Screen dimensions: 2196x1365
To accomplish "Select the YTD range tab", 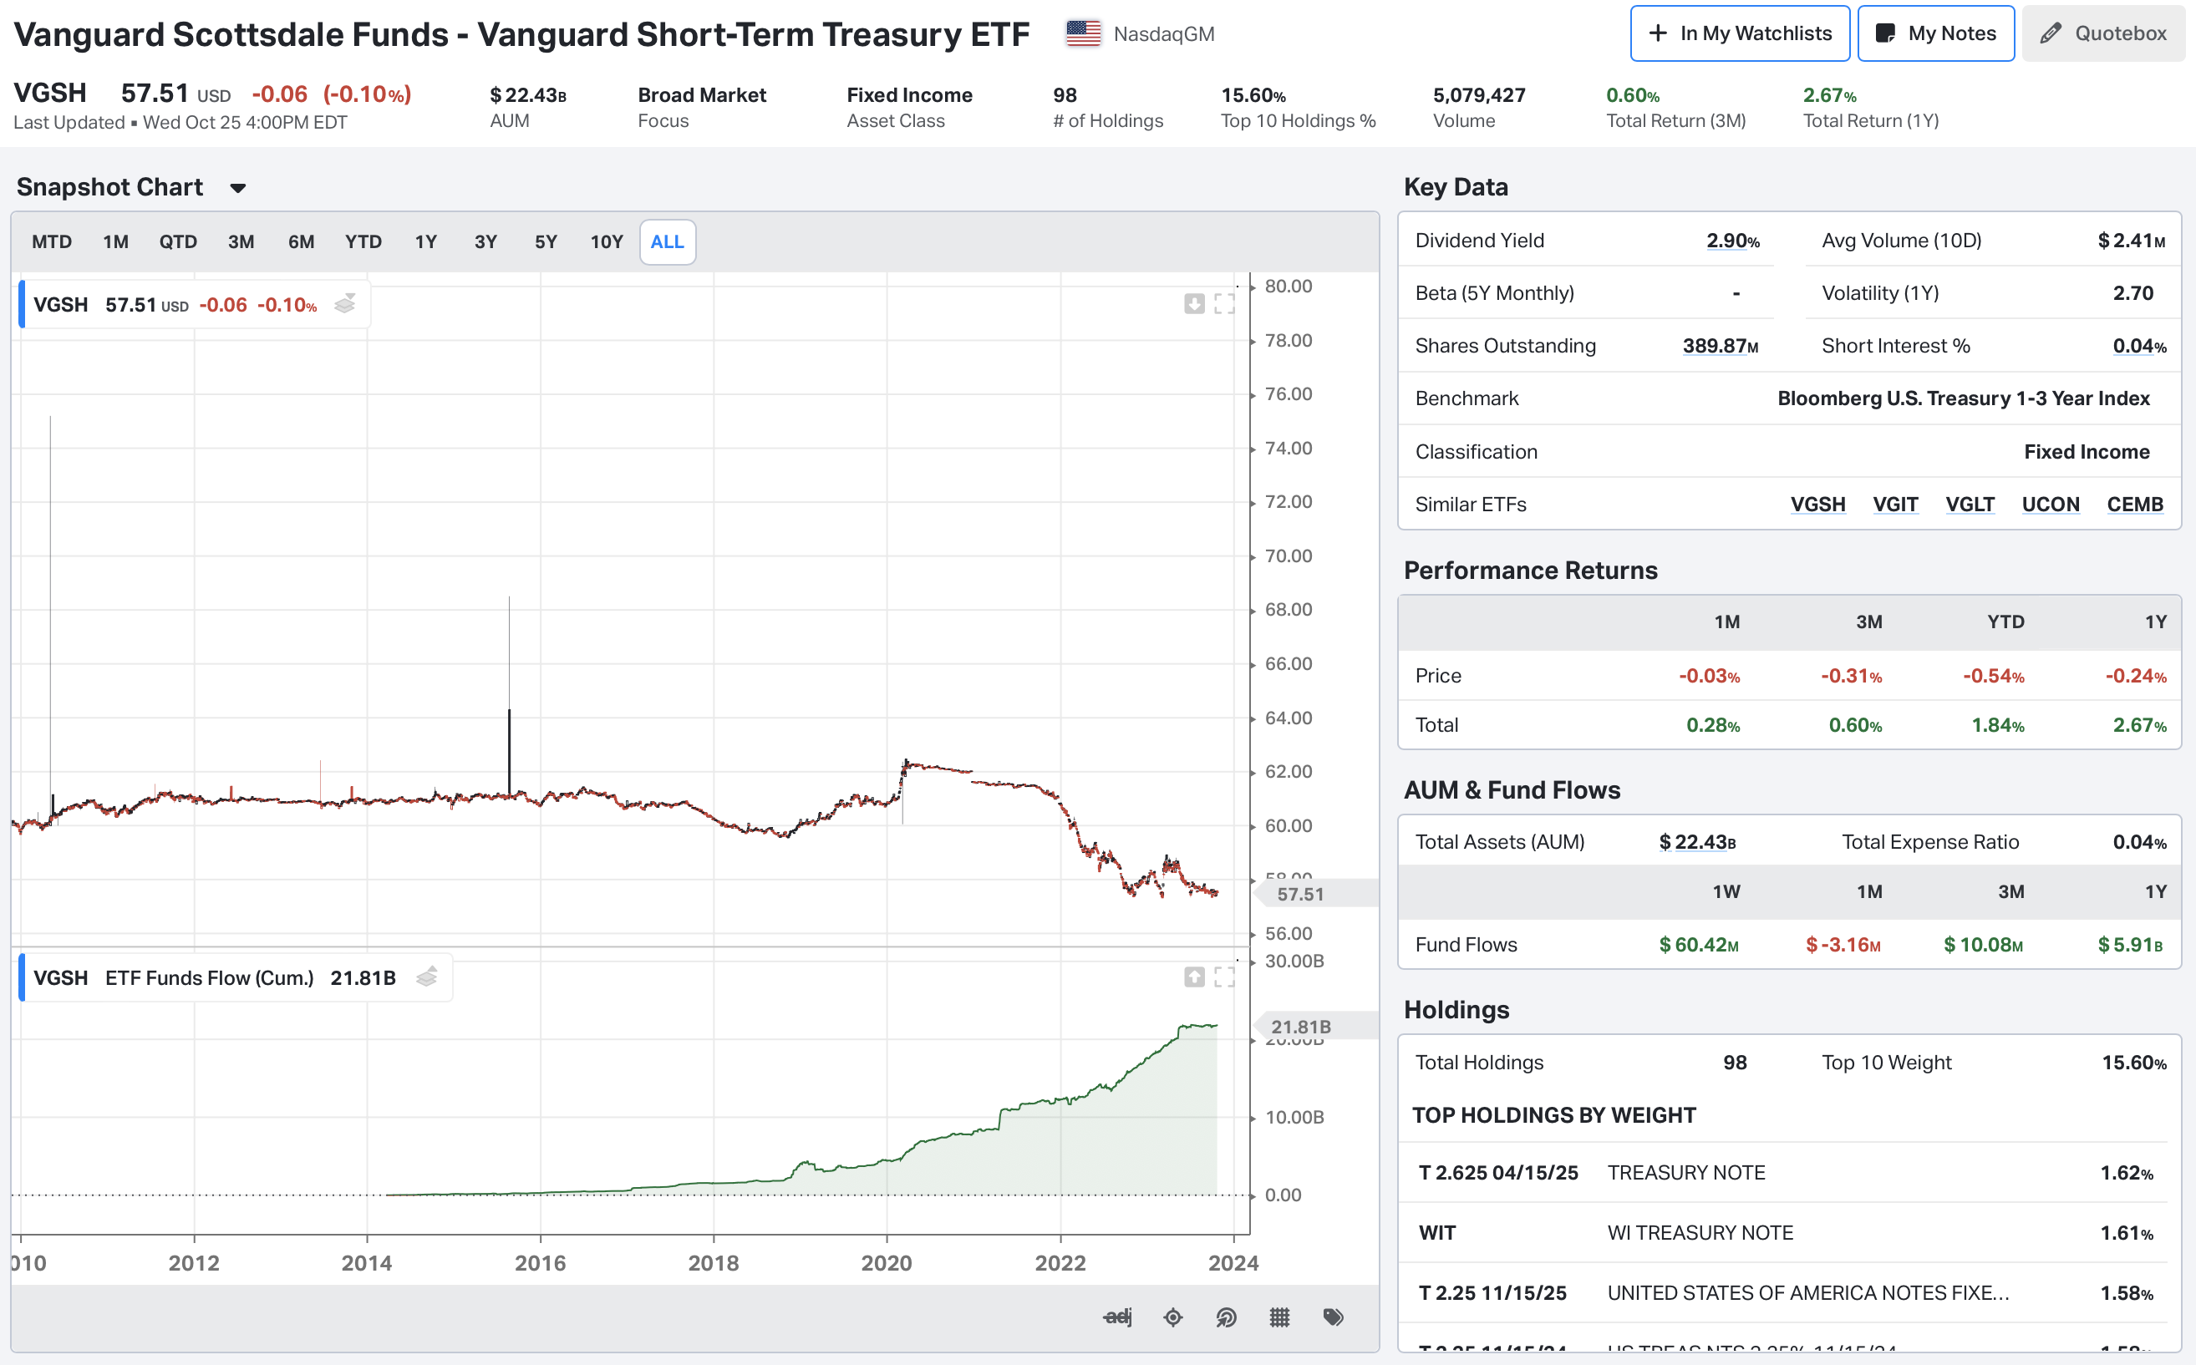I will (x=363, y=242).
